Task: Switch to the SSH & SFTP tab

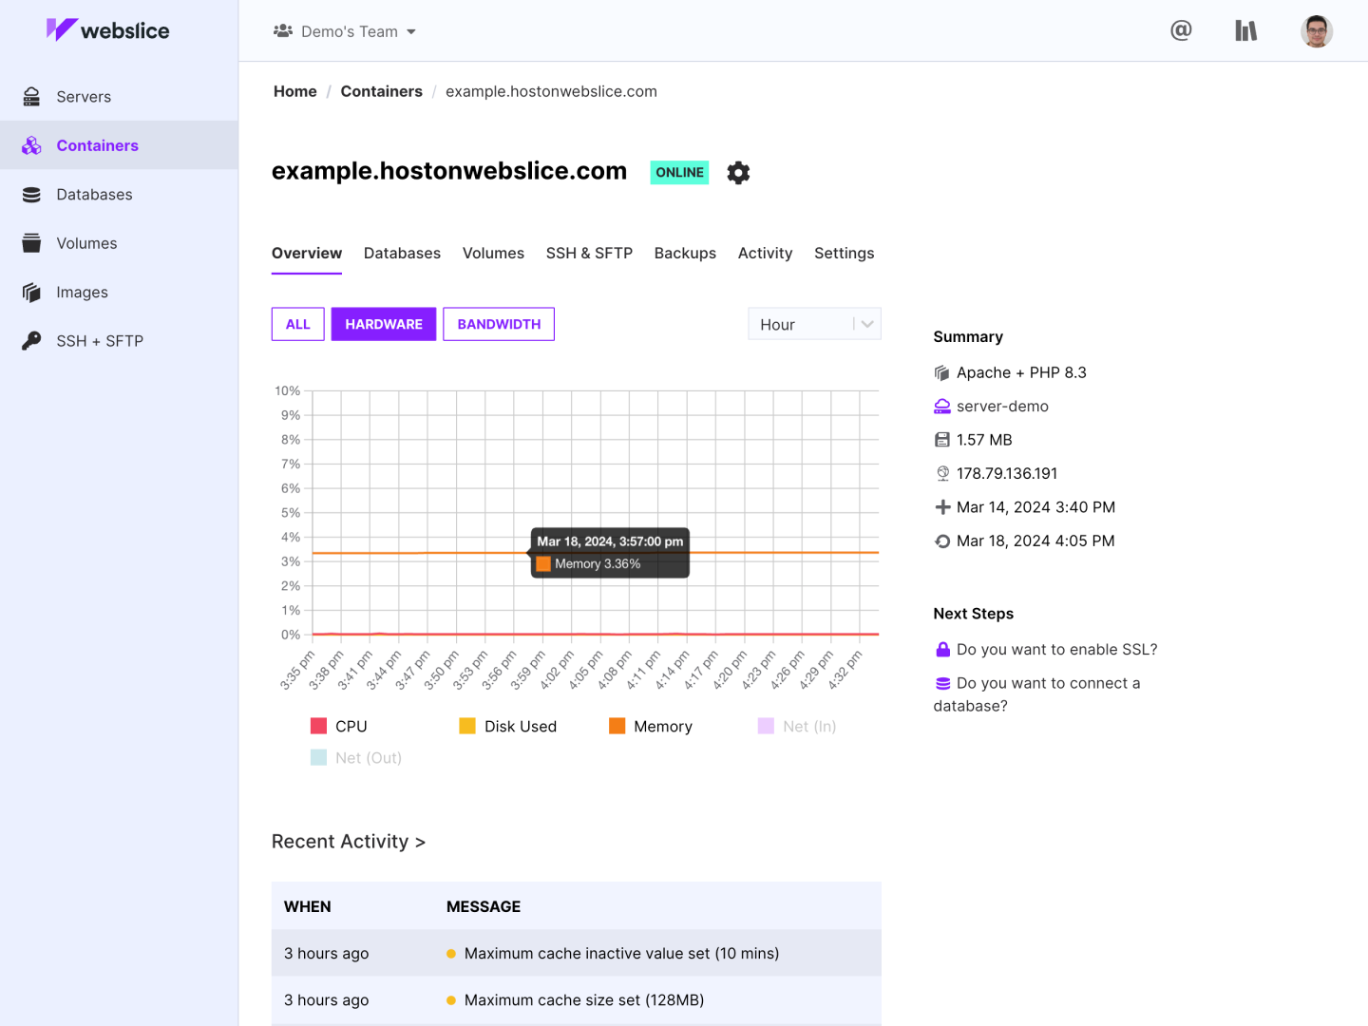Action: point(589,254)
